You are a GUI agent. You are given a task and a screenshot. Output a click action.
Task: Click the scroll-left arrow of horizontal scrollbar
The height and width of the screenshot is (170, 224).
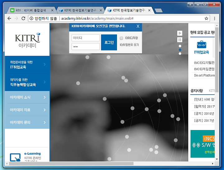point(7,163)
